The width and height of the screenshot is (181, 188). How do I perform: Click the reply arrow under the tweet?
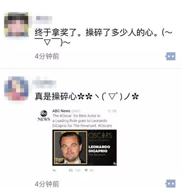point(54,170)
